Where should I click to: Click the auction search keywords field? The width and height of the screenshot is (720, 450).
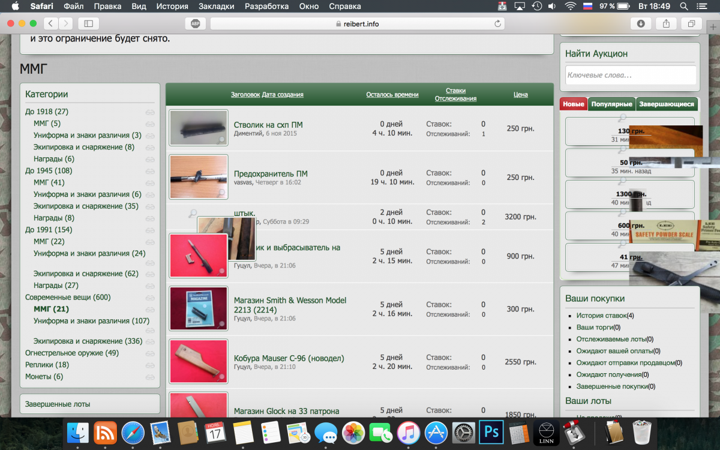click(x=630, y=75)
